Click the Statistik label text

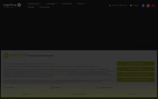coord(57,88)
